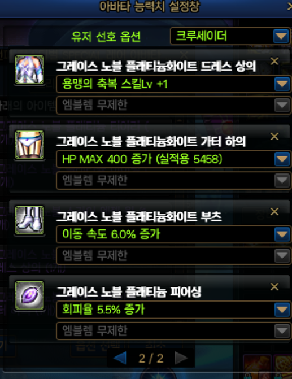Click the 2 / 2 page indicator
This screenshot has width=292, height=379.
151,359
